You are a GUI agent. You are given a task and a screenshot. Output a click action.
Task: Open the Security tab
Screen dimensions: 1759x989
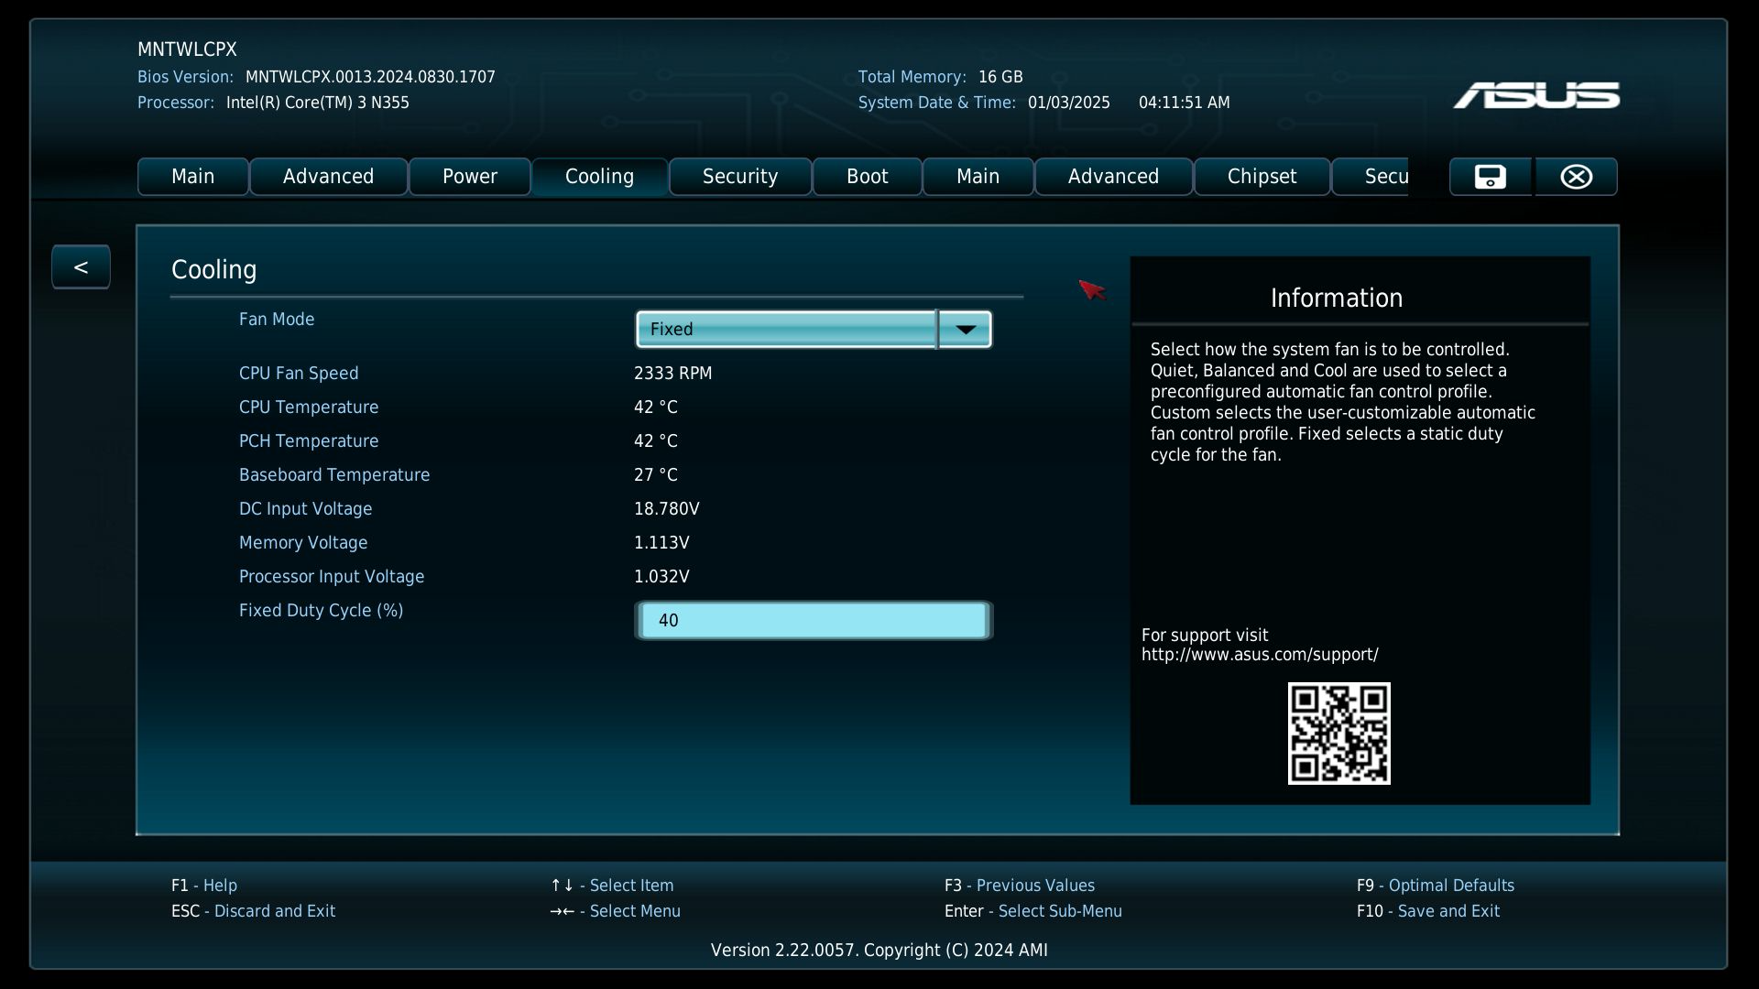[x=739, y=177]
